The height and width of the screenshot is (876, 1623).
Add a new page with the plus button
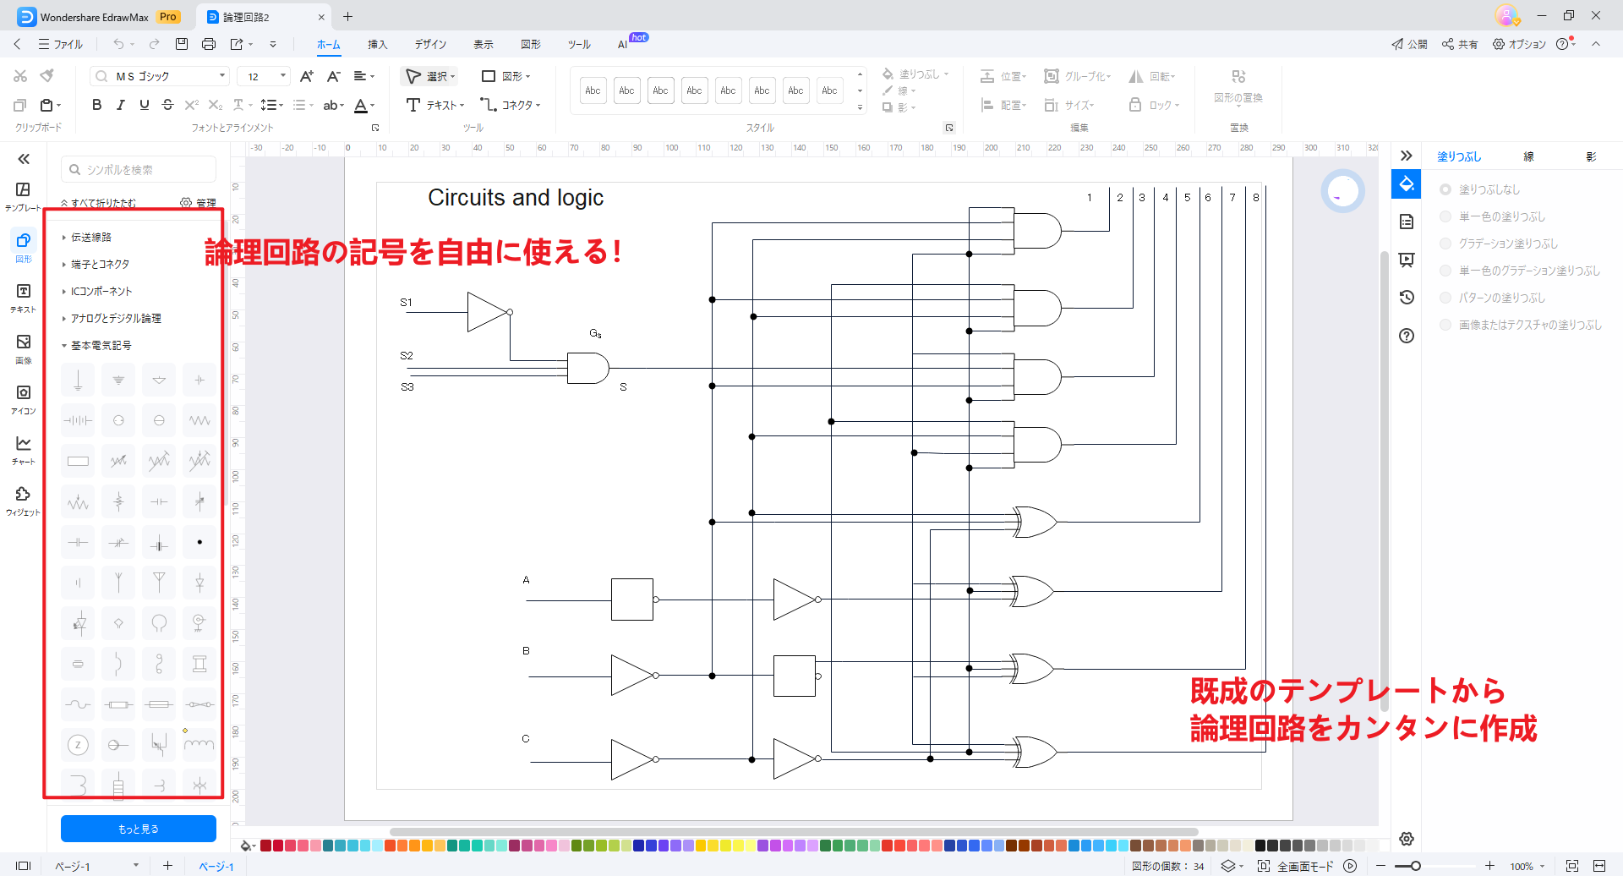(x=167, y=866)
